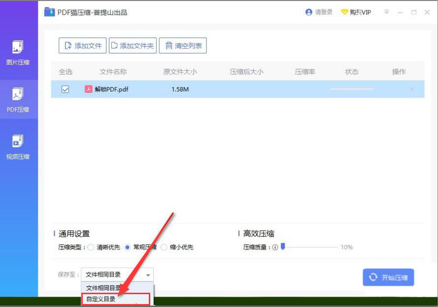Open the 视频压缩 video compression section

pyautogui.click(x=18, y=147)
